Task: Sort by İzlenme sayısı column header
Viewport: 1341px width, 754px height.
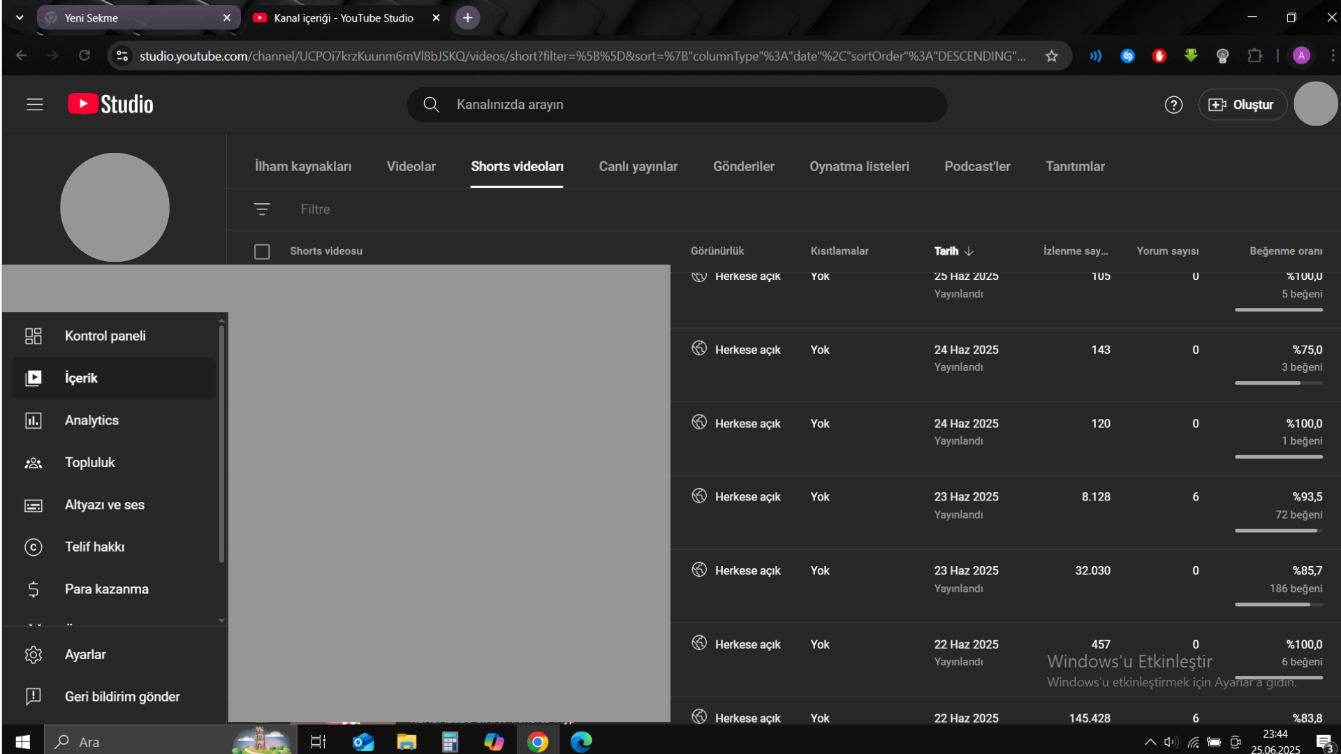Action: pos(1076,251)
